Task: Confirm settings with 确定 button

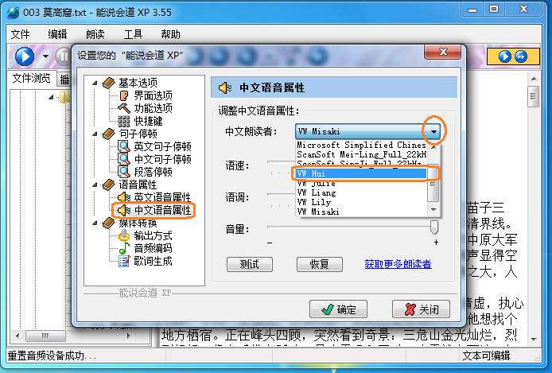Action: click(x=338, y=309)
